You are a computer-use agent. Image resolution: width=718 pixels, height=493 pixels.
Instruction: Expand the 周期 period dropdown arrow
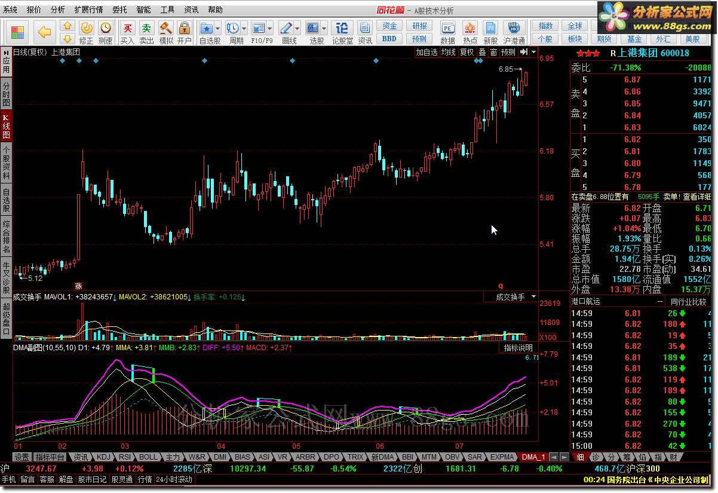[244, 28]
